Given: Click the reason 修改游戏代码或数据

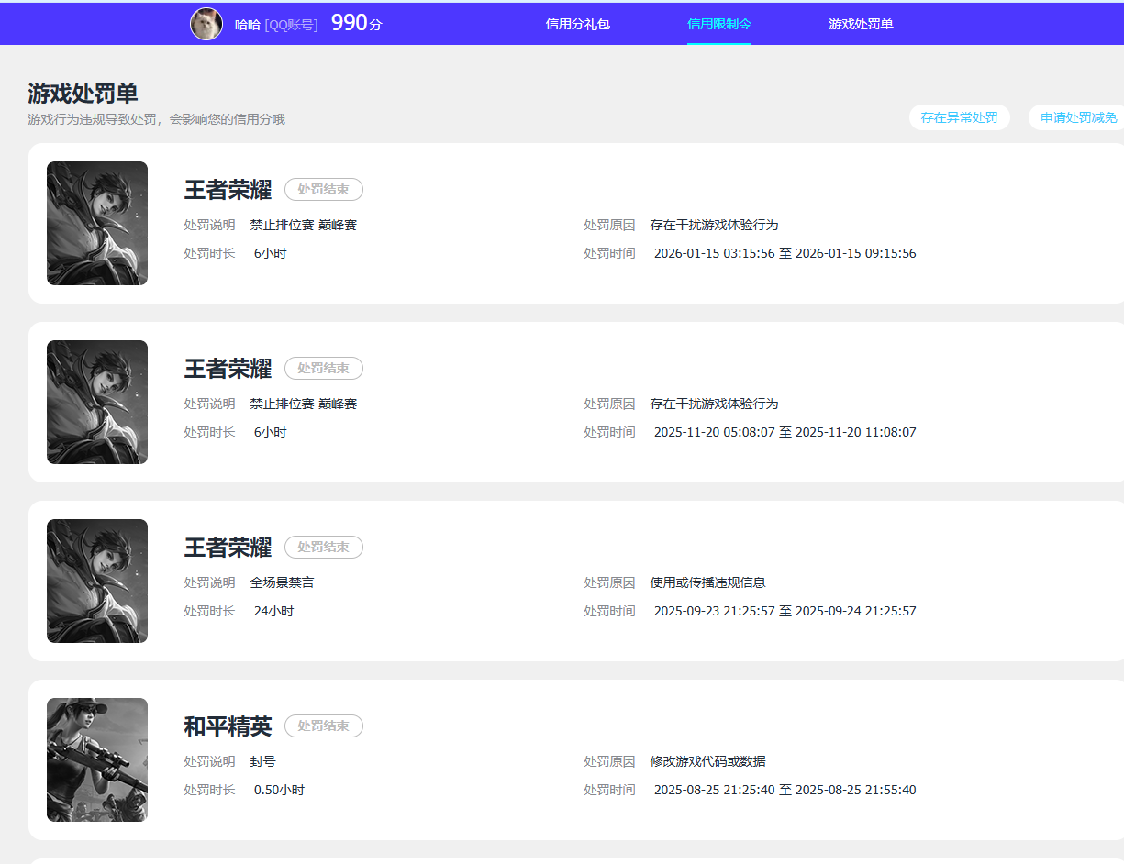Looking at the screenshot, I should tap(707, 761).
